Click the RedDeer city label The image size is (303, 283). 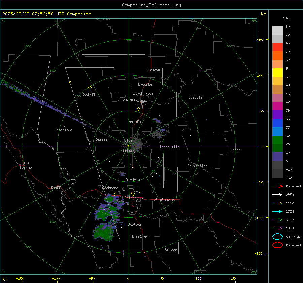point(143,102)
